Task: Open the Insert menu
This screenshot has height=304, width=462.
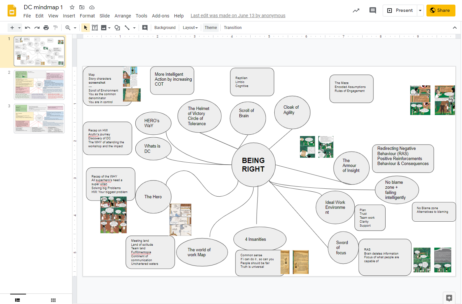Action: (x=69, y=16)
